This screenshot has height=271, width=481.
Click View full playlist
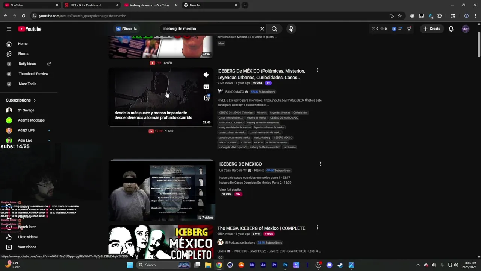pyautogui.click(x=230, y=190)
